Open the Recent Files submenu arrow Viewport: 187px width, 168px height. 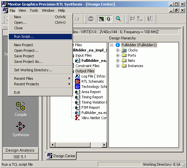[69, 78]
